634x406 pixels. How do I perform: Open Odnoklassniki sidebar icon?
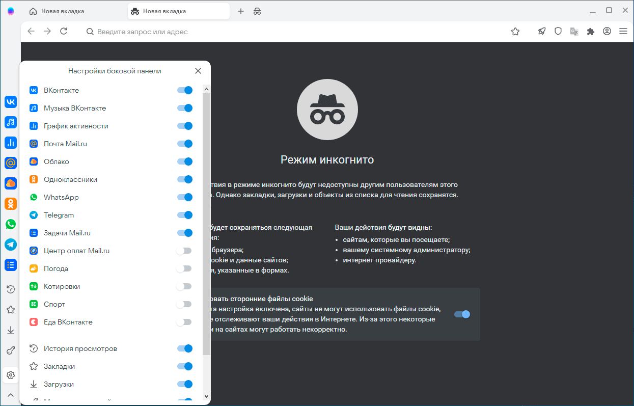[x=11, y=204]
